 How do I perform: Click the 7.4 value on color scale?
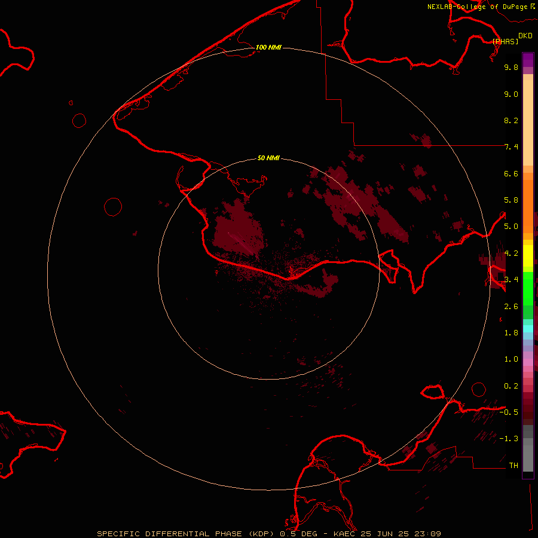[x=511, y=147]
